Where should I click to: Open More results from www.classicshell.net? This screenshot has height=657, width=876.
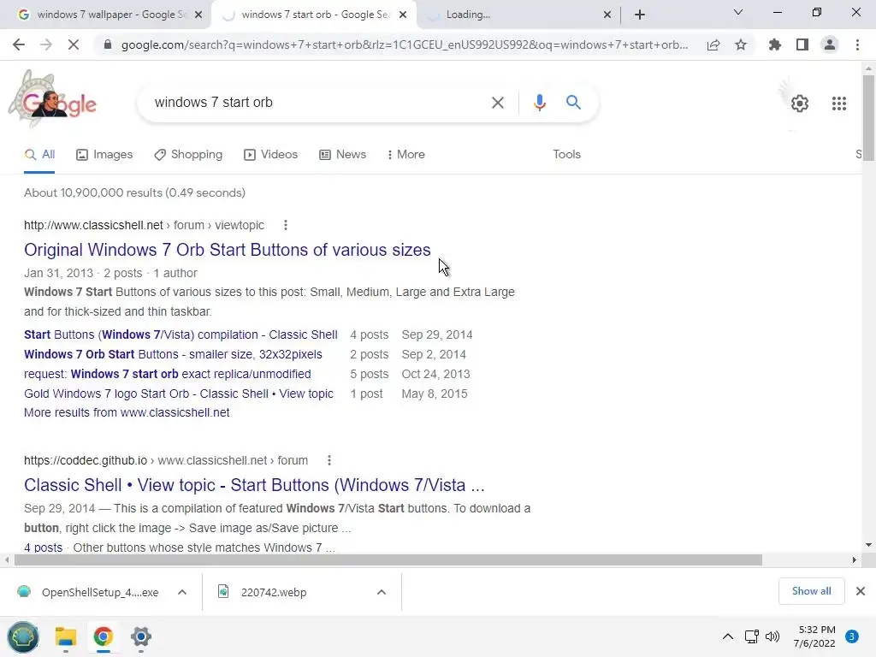tap(127, 412)
